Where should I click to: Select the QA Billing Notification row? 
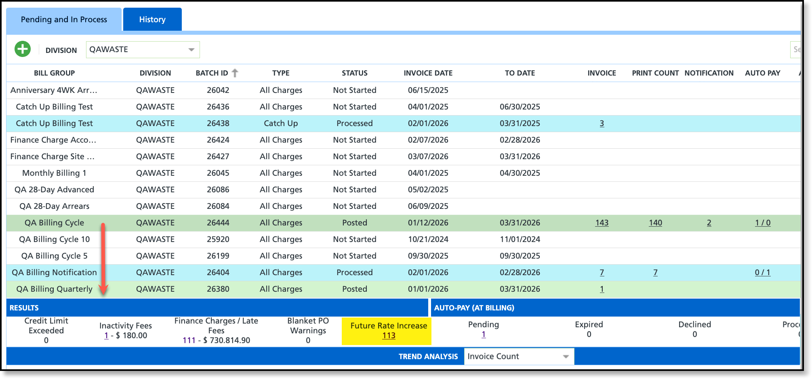point(403,273)
